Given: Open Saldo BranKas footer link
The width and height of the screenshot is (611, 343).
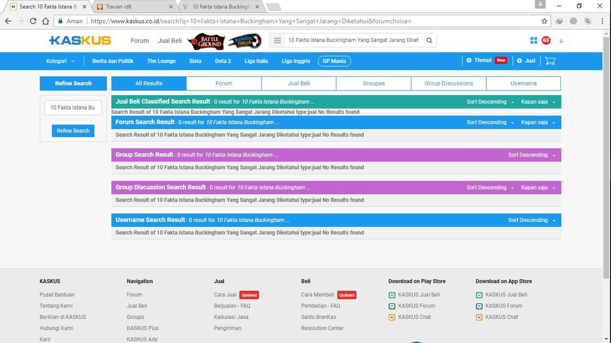Looking at the screenshot, I should 318,317.
